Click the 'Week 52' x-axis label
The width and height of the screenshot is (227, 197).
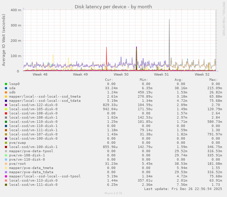click(x=202, y=75)
